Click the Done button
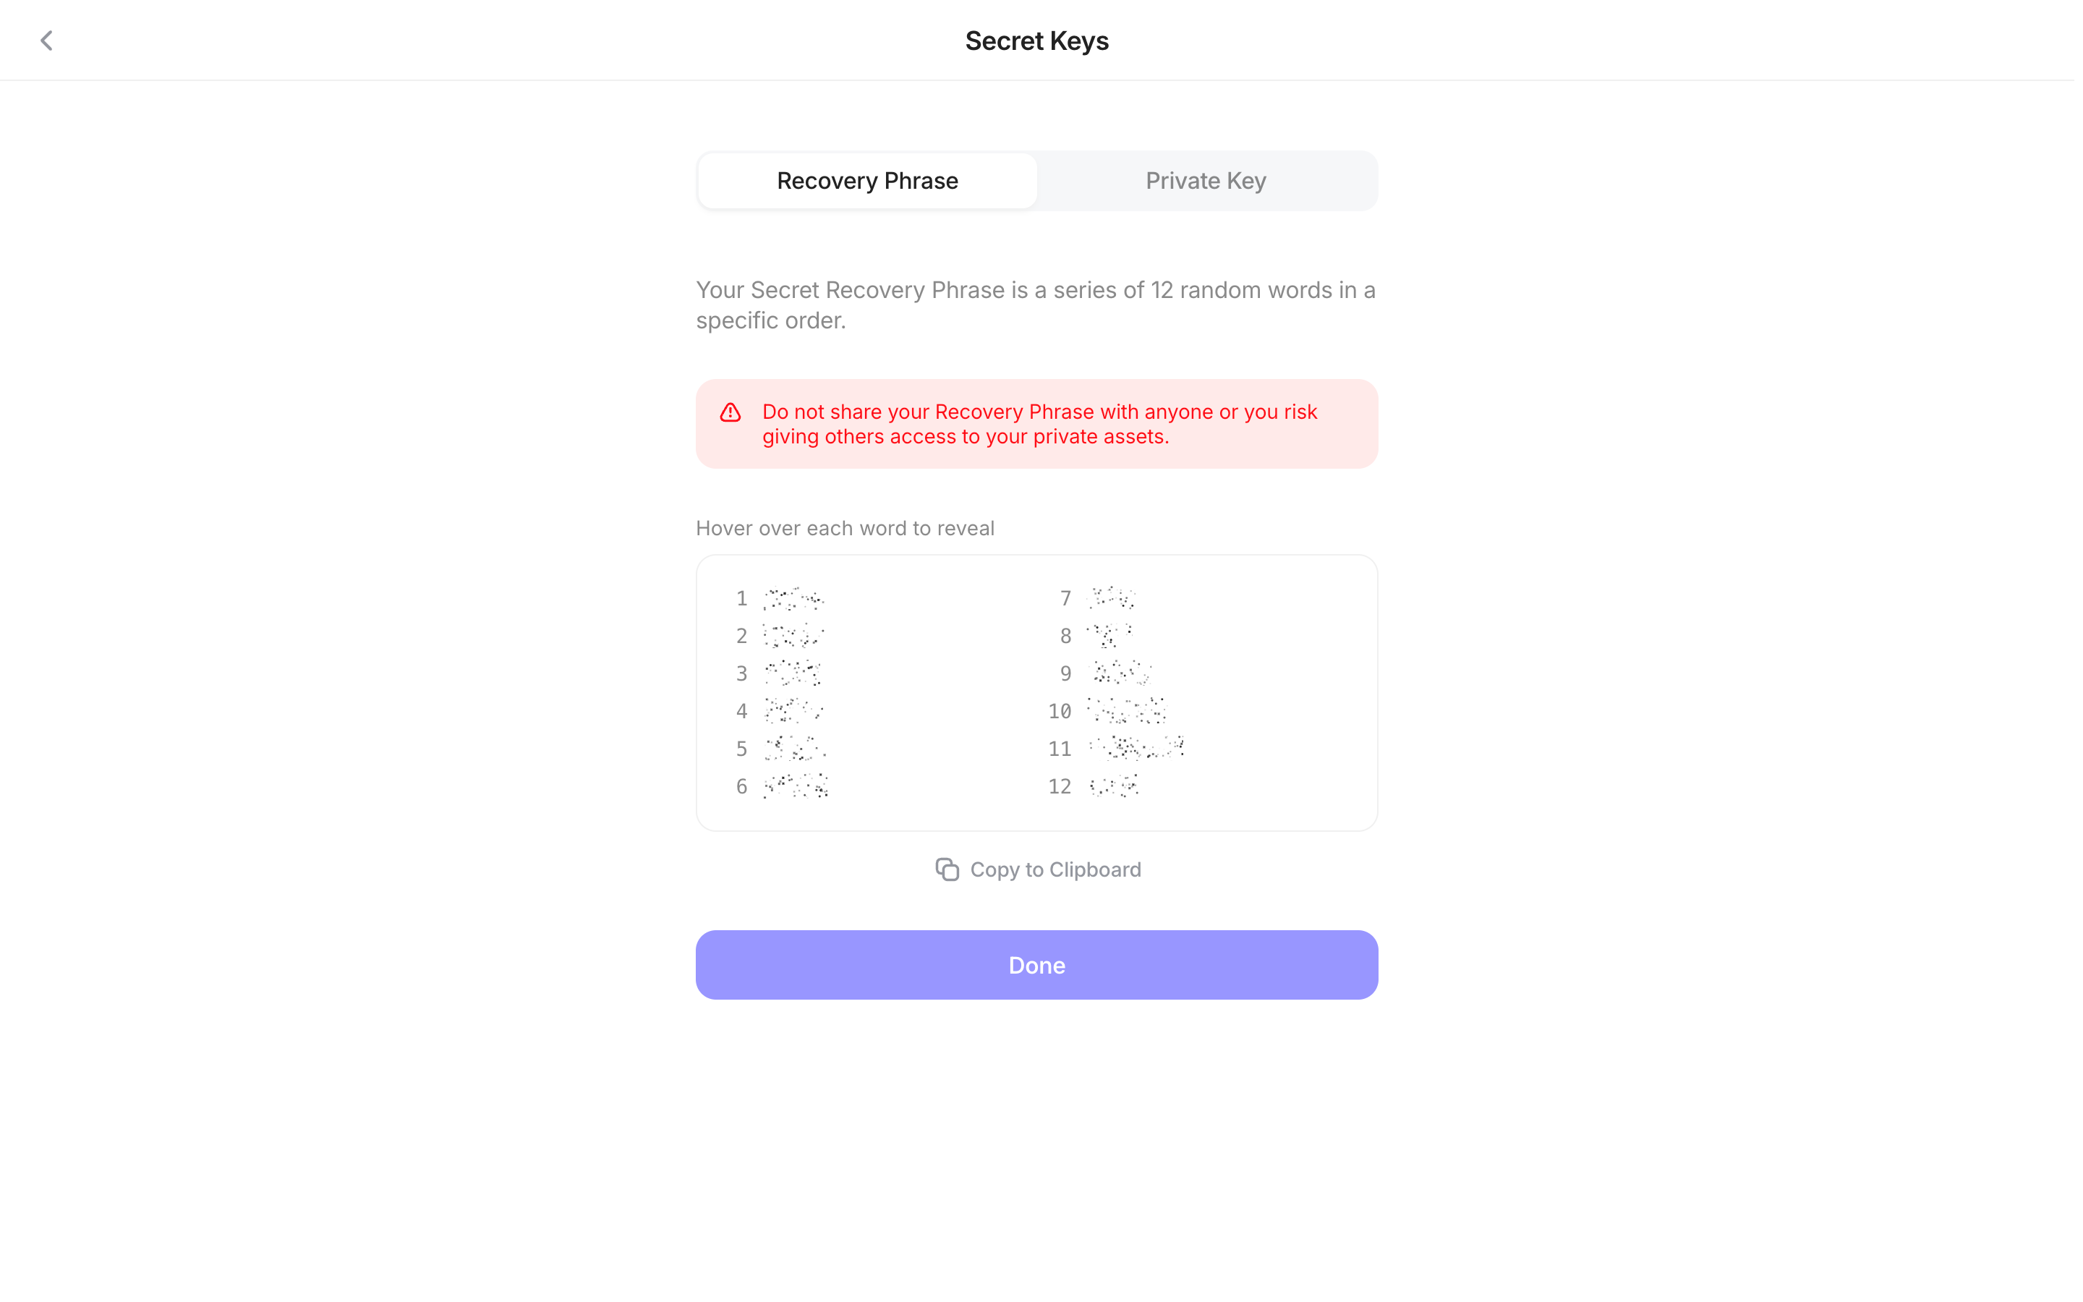2083x1302 pixels. point(1041,969)
